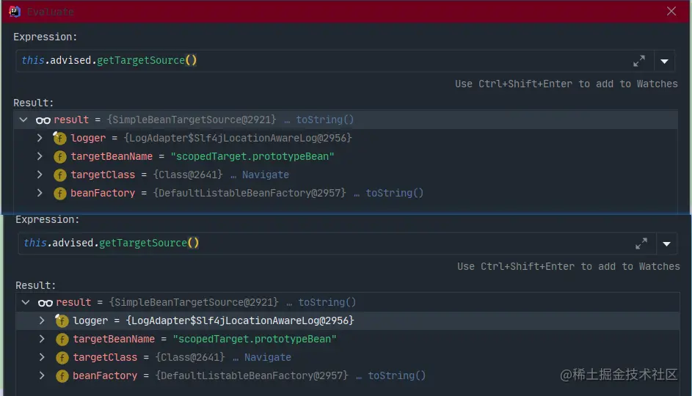The width and height of the screenshot is (692, 396).
Task: Select the upper targetClass field name
Action: [x=103, y=175]
